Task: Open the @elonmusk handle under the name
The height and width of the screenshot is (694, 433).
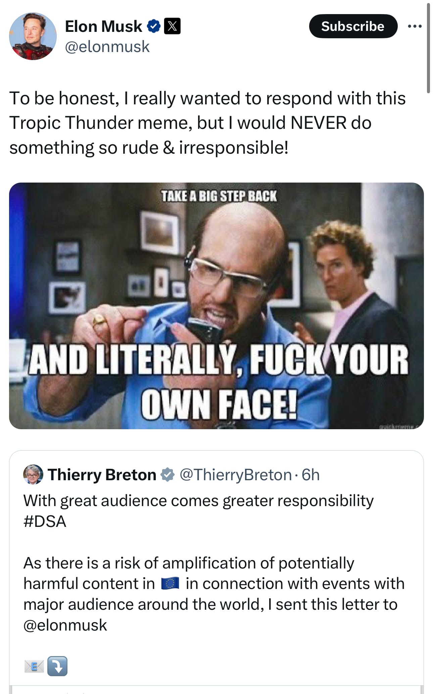Action: [107, 46]
